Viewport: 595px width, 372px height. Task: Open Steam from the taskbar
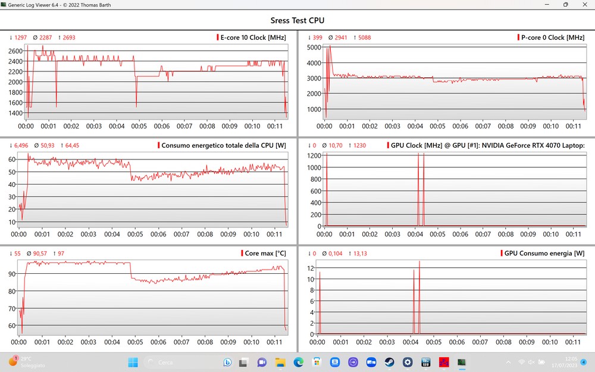tap(389, 362)
